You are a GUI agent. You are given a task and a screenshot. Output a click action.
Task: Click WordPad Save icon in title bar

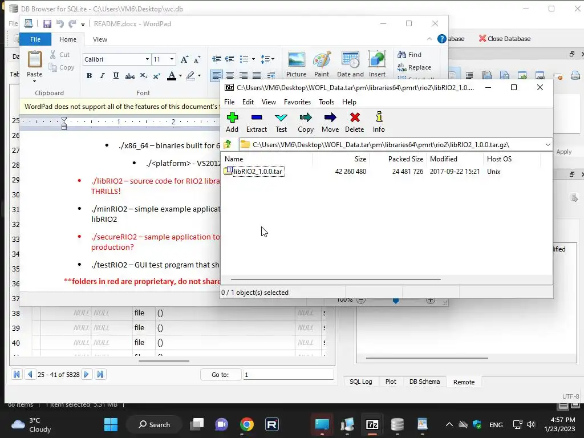tap(47, 24)
